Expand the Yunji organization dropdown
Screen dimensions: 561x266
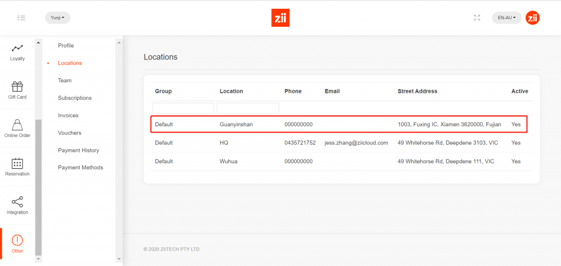click(x=58, y=18)
